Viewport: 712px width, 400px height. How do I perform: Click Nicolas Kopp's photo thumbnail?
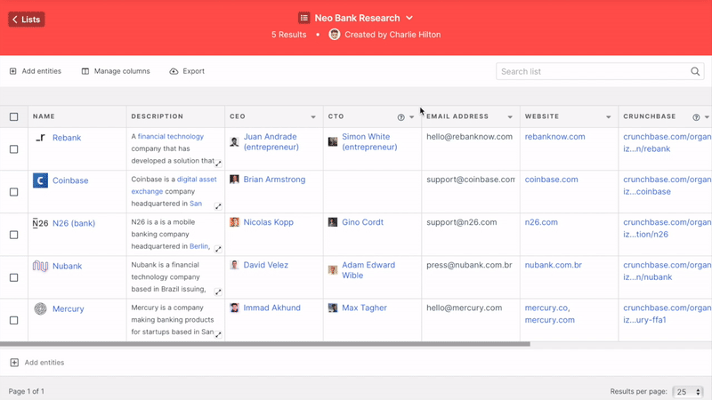point(234,222)
